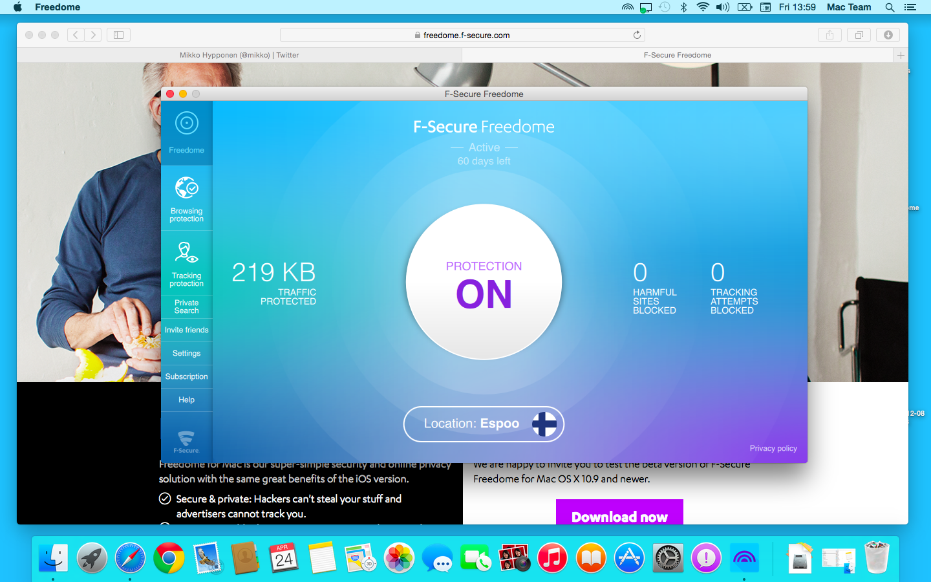Click the Freedome status icon in menu bar
Screen dimensions: 931x582
coord(627,7)
